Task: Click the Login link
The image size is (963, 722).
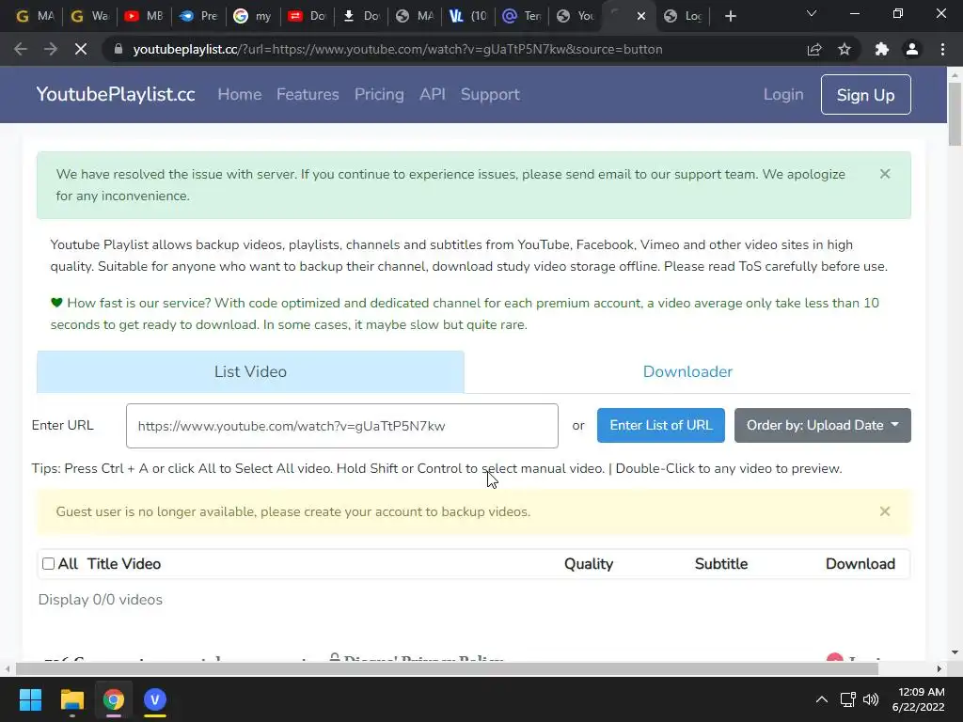Action: coord(783,94)
